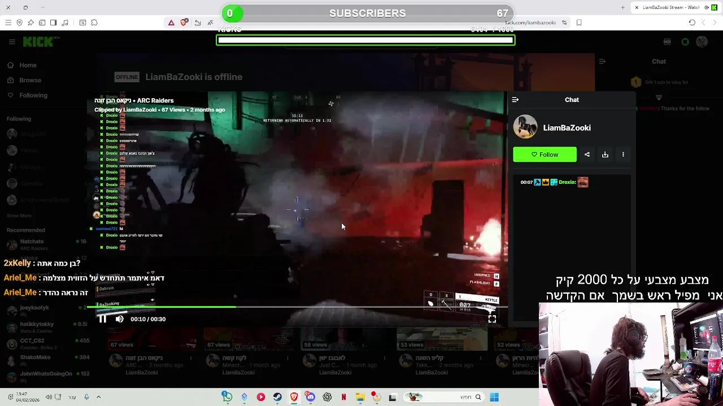Viewport: 723px width, 406px height.
Task: Reload the page
Action: 692,23
